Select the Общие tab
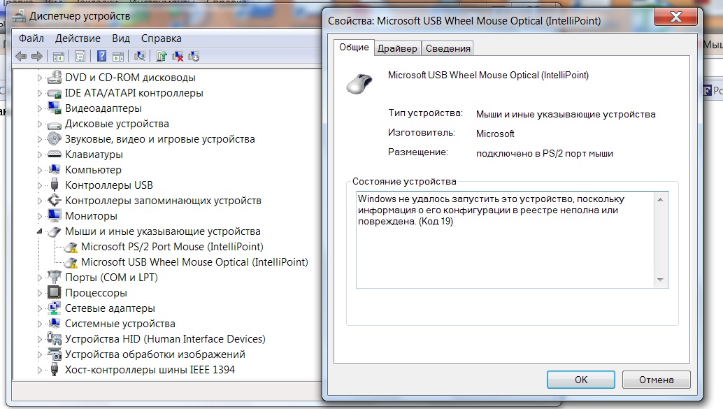The height and width of the screenshot is (409, 723). [354, 47]
